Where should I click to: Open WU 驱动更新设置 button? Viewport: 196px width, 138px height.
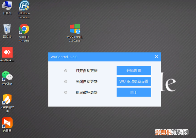click(x=134, y=81)
